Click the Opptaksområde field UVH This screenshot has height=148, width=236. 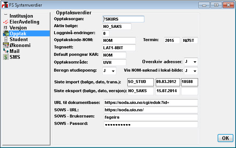point(114,62)
